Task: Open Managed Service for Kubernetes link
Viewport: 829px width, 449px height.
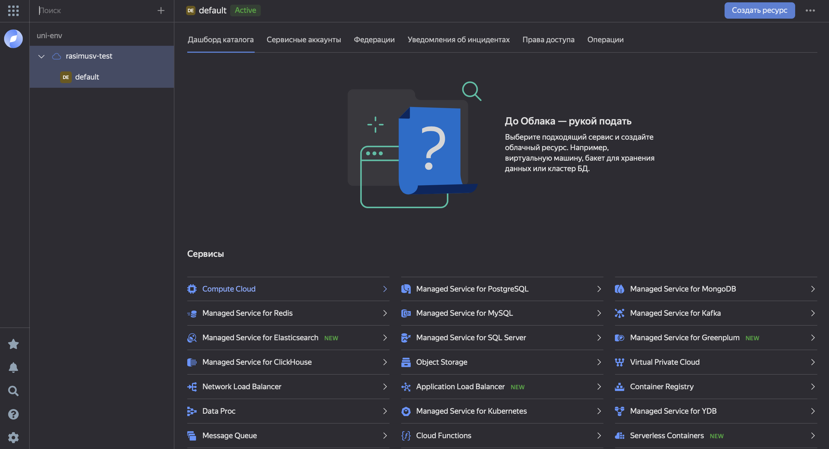Action: tap(471, 411)
